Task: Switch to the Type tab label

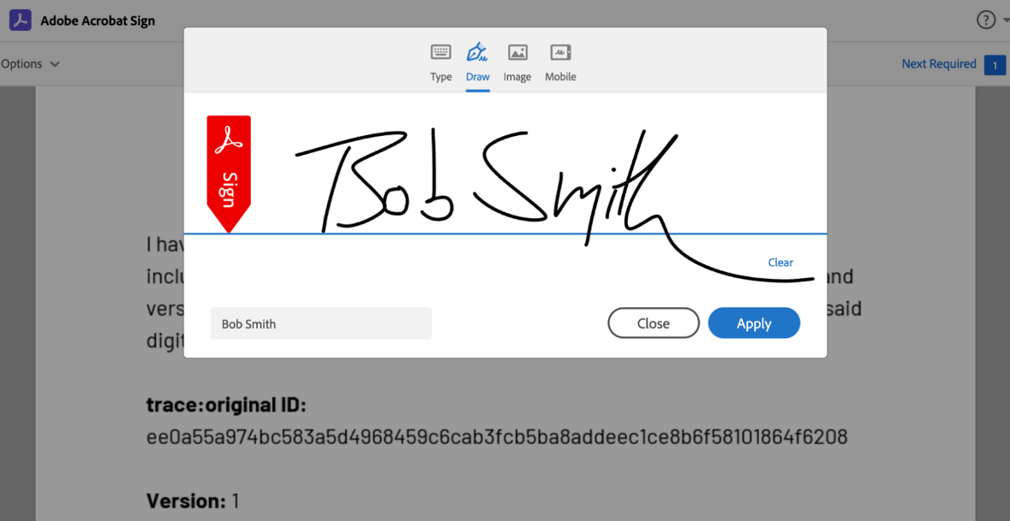Action: pos(440,77)
